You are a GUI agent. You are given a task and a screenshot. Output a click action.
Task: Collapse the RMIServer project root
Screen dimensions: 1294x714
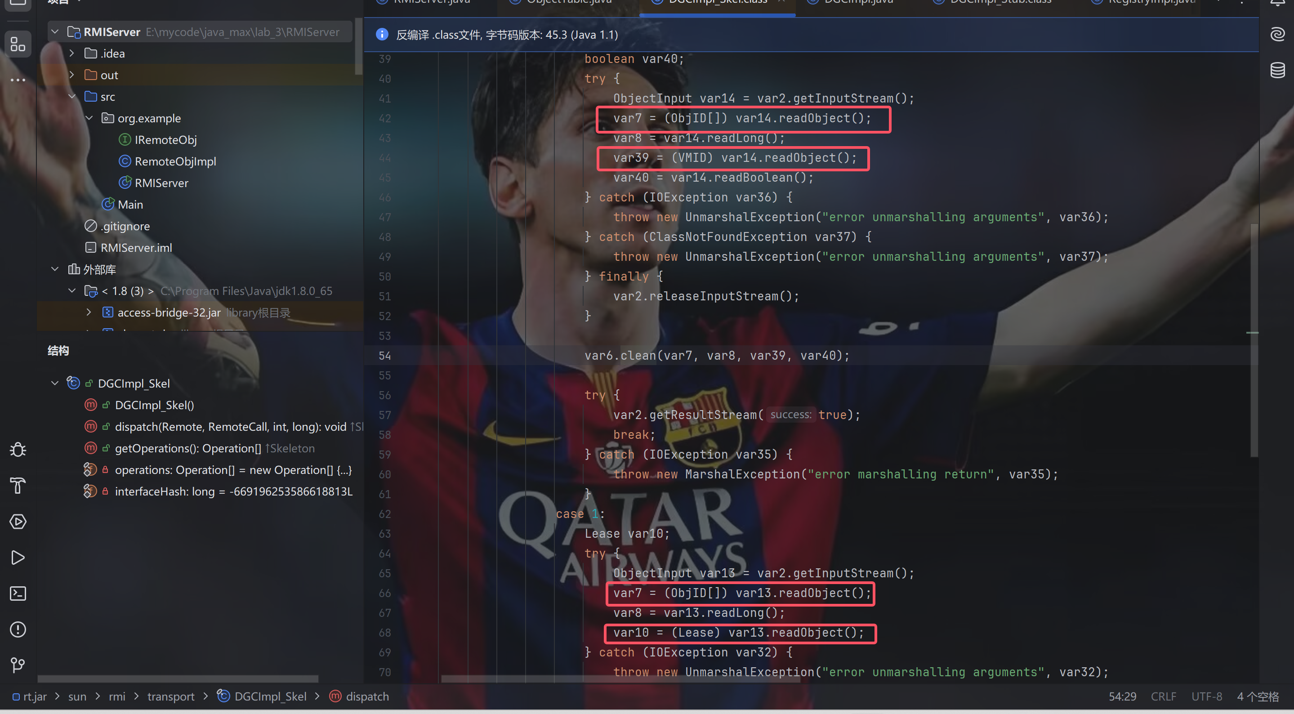click(55, 31)
